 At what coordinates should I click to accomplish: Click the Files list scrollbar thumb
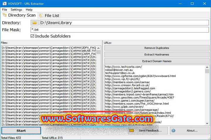[98, 52]
